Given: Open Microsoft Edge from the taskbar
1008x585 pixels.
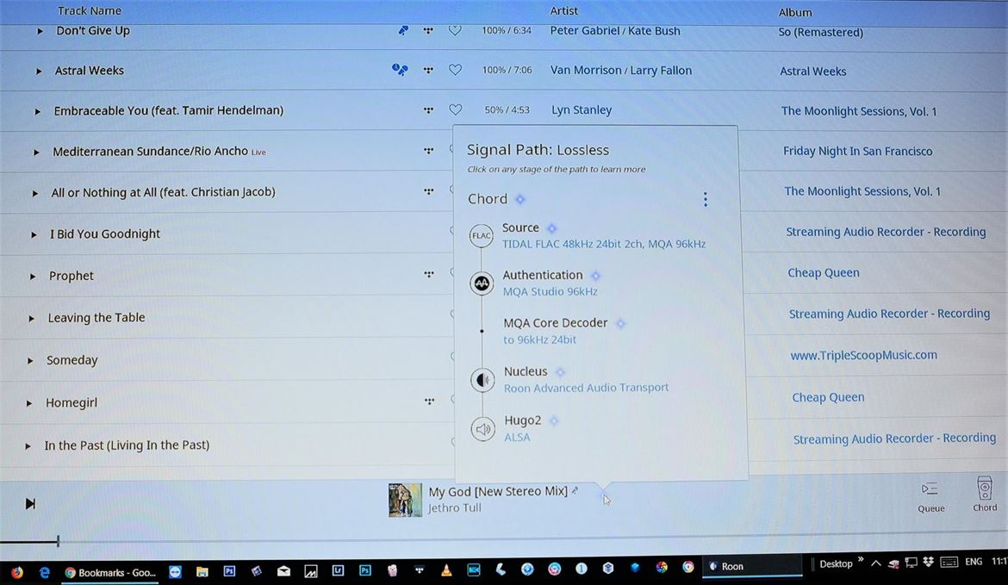Looking at the screenshot, I should (x=44, y=572).
